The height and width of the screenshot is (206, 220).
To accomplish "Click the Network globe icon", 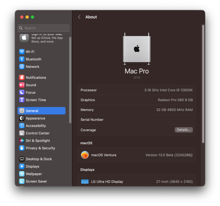I will point(22,66).
